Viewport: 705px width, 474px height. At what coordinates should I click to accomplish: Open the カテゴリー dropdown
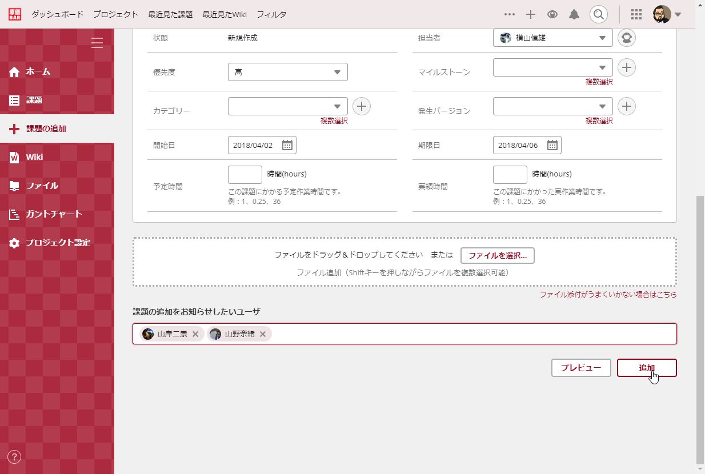(x=287, y=106)
